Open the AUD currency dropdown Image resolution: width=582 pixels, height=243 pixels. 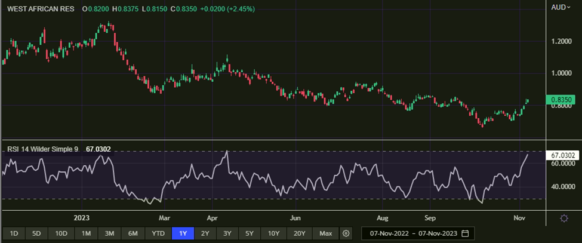pos(561,7)
